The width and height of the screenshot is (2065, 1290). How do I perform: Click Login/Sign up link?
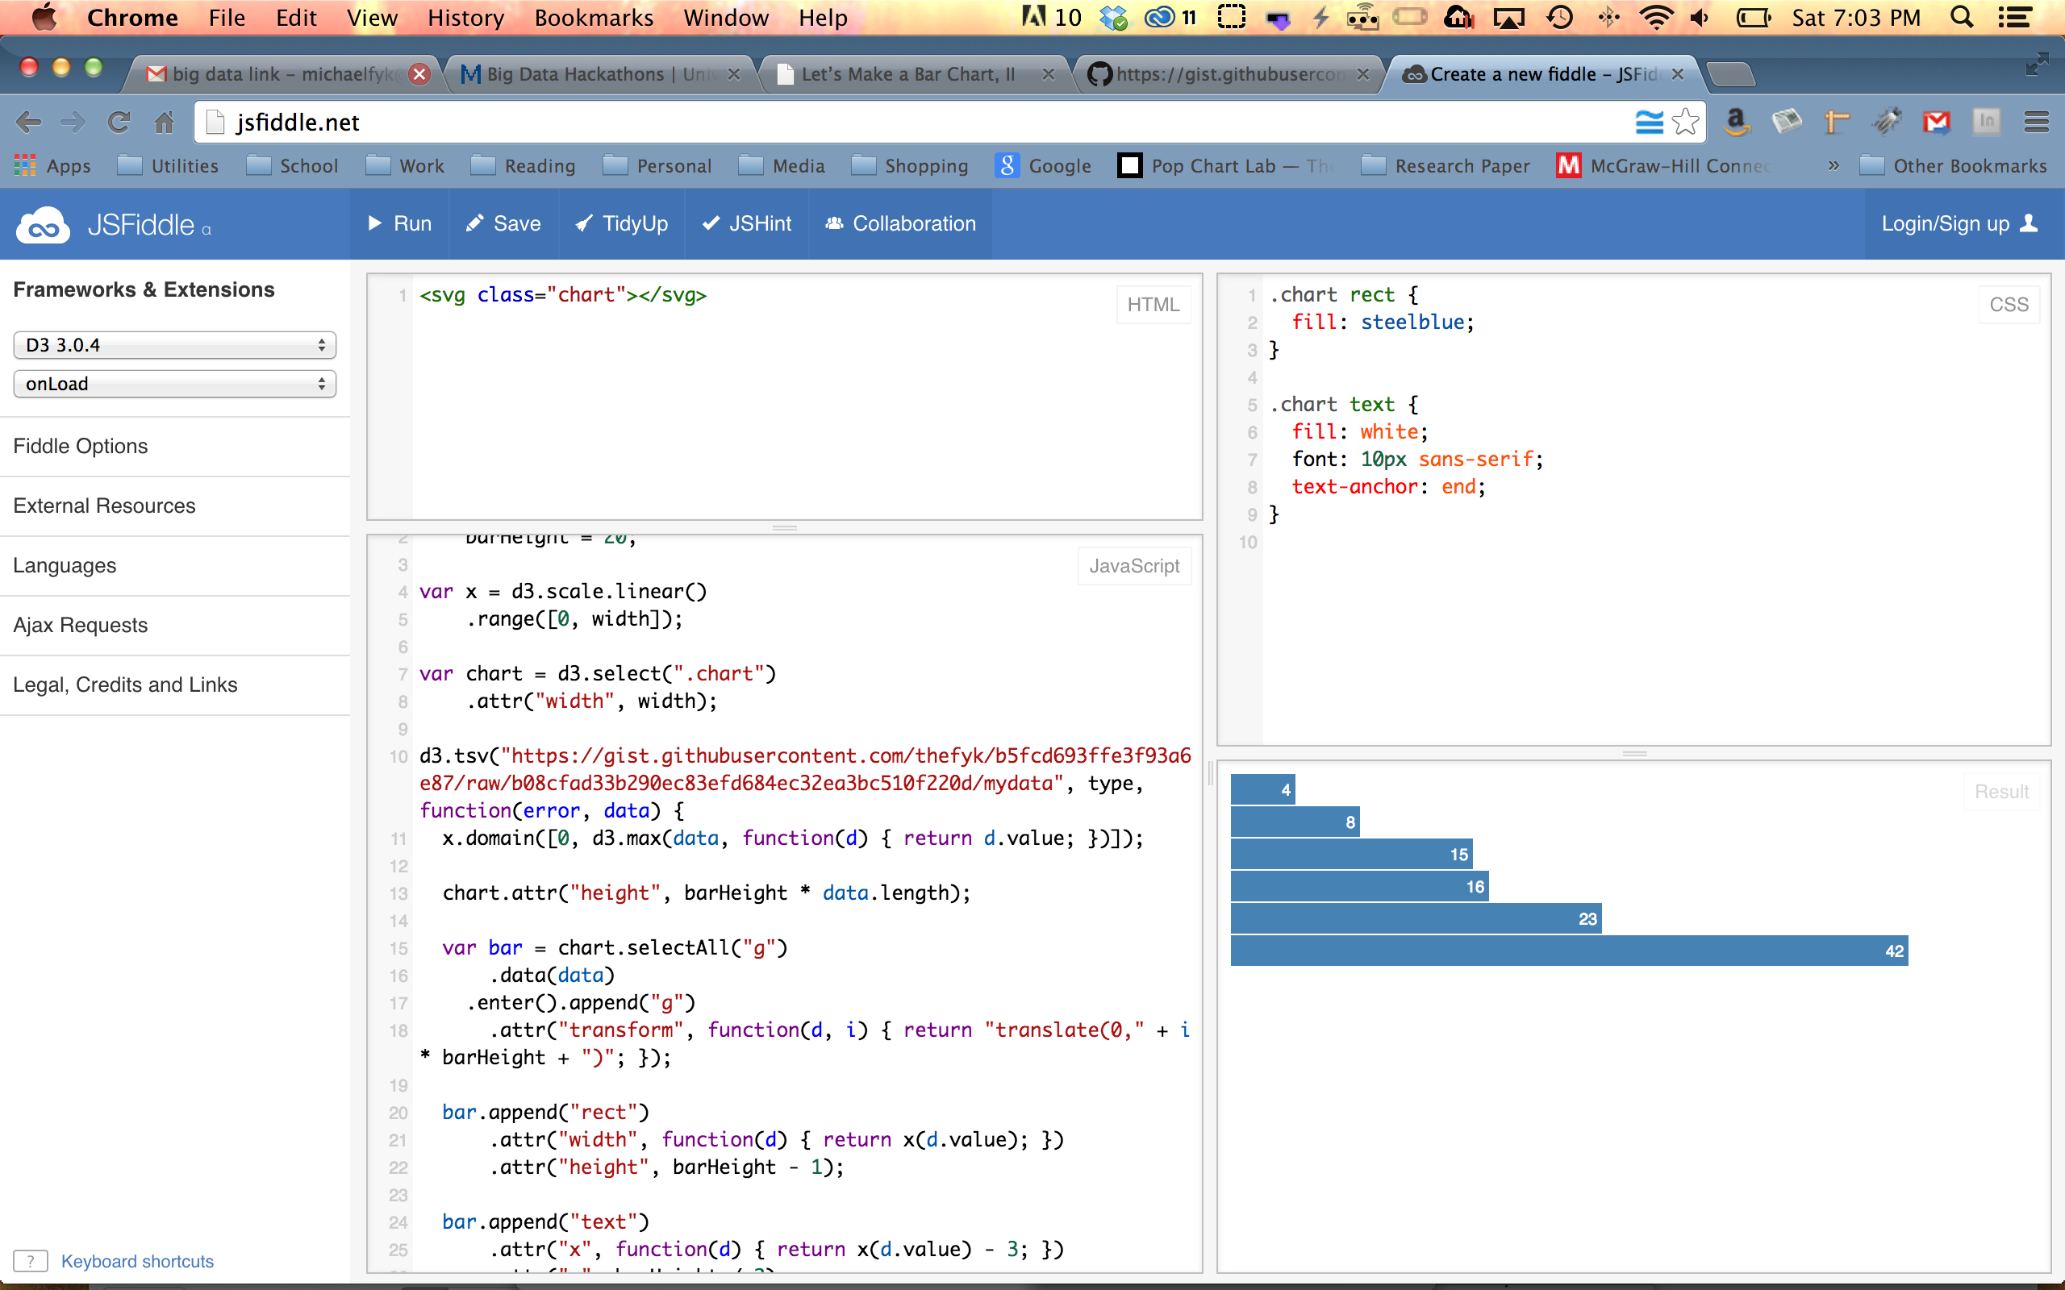[x=1959, y=223]
